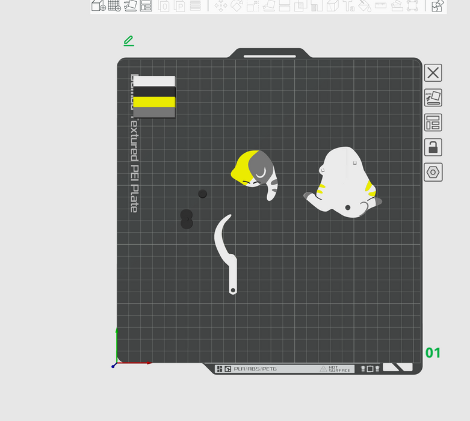Click the white stripe of the prime tower
470x421 pixels.
(154, 81)
